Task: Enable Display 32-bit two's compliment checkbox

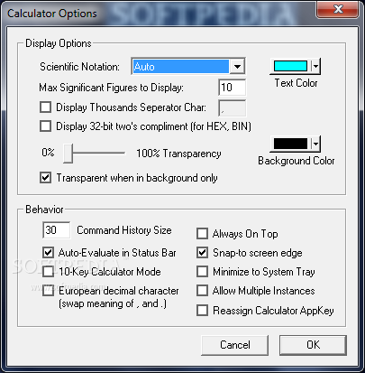Action: (x=45, y=126)
